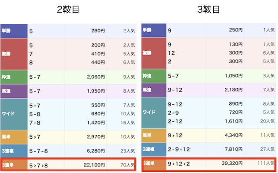This screenshot has height=173, width=278.
Task: Click the 9人気 popularity value
Action: click(x=129, y=77)
